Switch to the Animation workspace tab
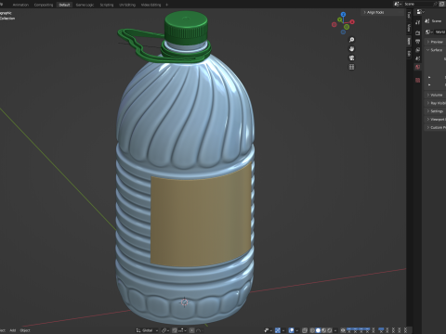The image size is (446, 334). click(x=20, y=5)
